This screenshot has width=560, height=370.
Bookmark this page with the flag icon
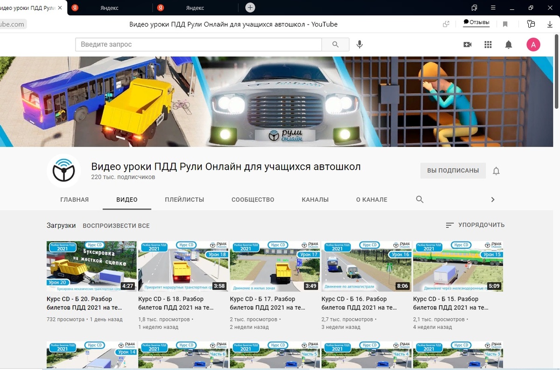[x=505, y=24]
